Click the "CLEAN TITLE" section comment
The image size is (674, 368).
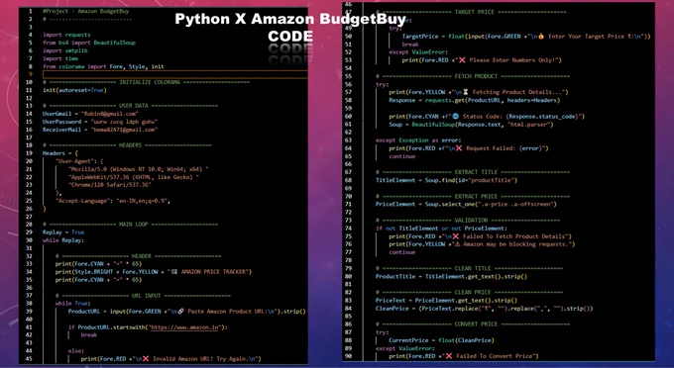(x=470, y=268)
